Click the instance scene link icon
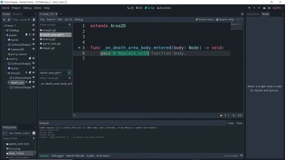The width and height of the screenshot is (285, 160). (x=9, y=20)
